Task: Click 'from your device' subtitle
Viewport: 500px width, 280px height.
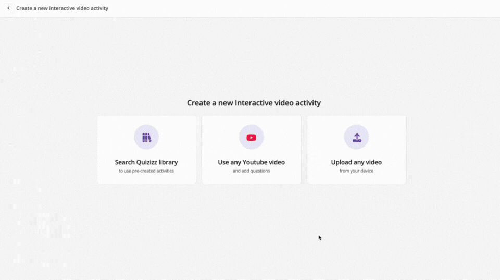Action: [x=356, y=171]
